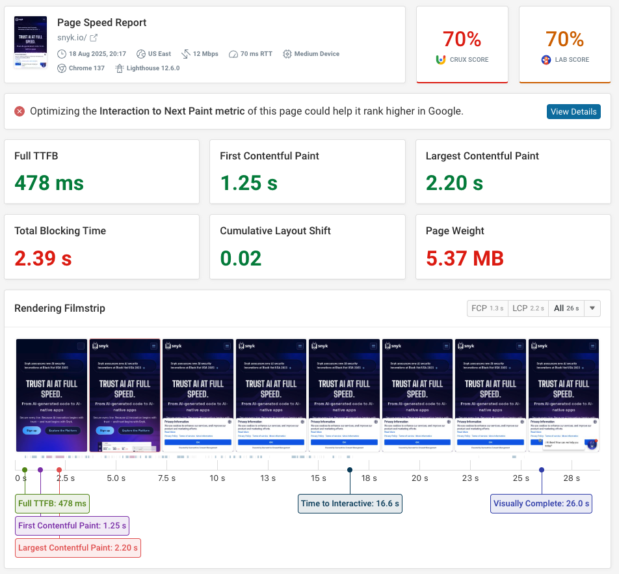Select the All 26 s filmstrip view
619x574 pixels.
pos(566,308)
